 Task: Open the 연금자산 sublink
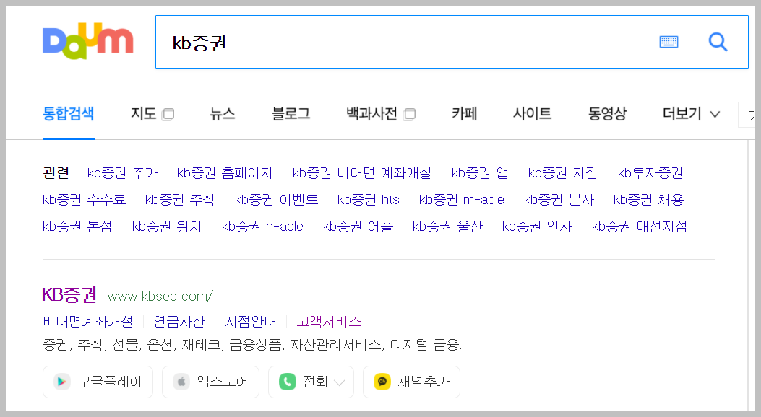(x=179, y=322)
